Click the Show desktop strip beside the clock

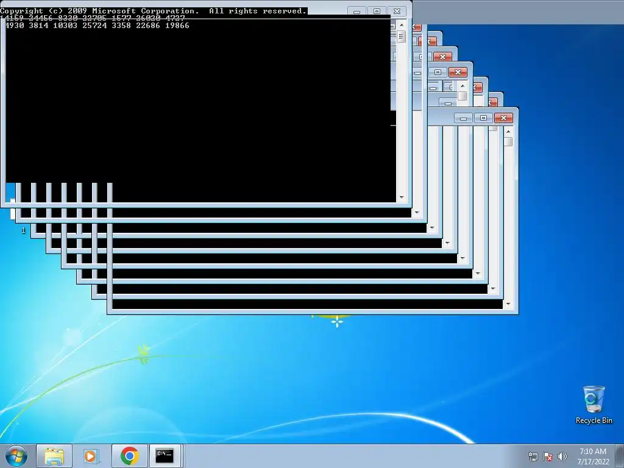pos(620,456)
